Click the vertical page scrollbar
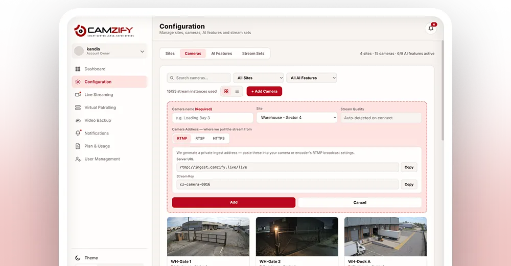511x266 pixels. 443,90
